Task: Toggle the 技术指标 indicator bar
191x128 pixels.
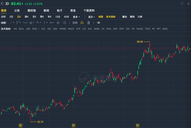Action: click(111, 17)
